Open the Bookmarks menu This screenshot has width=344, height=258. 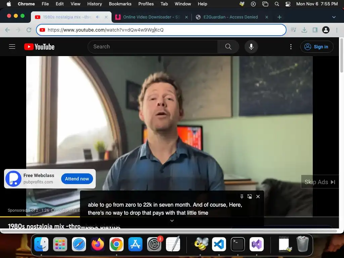(120, 4)
